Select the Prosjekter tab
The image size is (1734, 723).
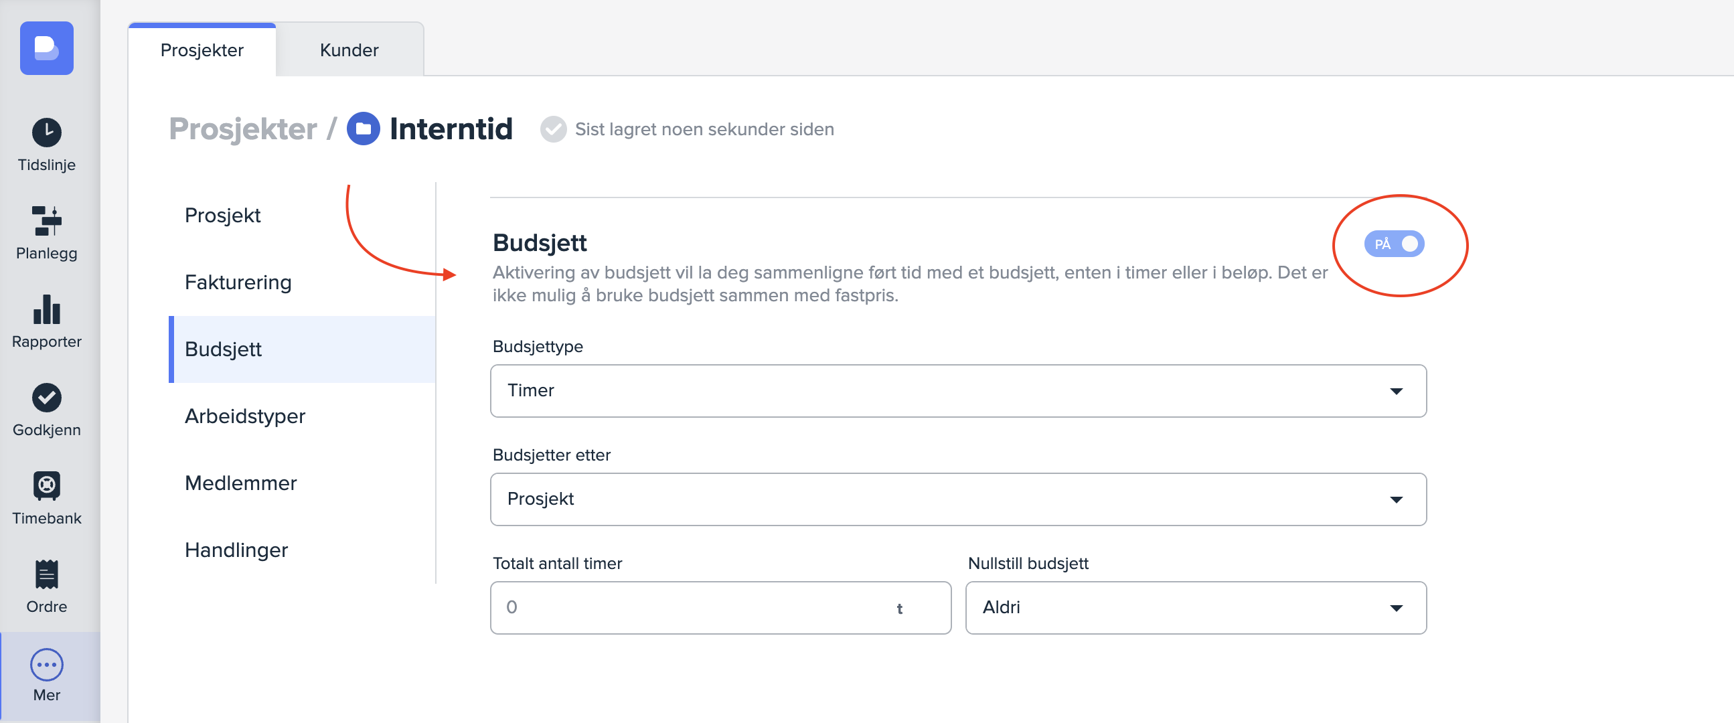[202, 50]
